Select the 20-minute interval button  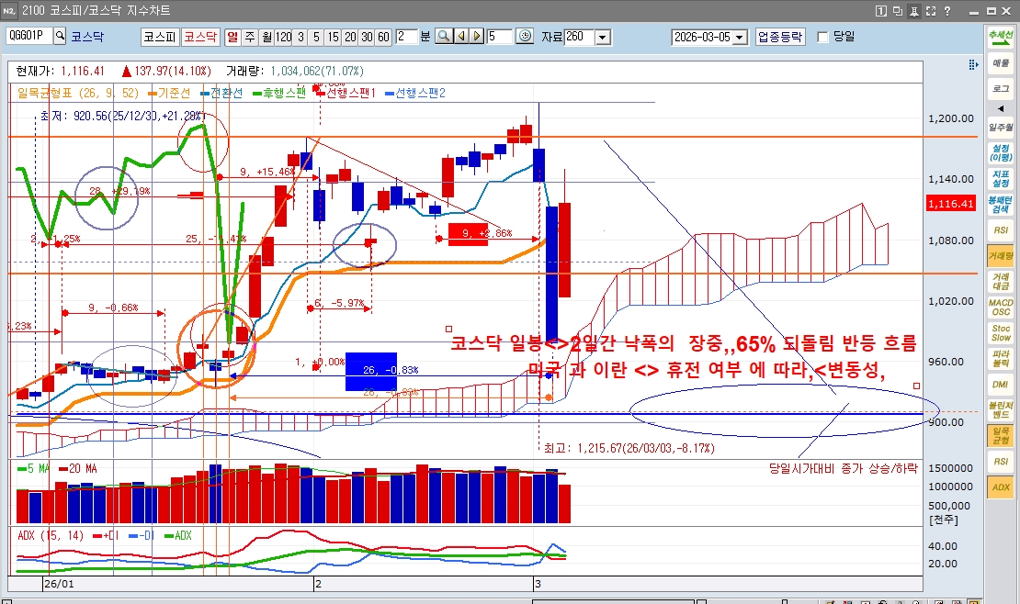pyautogui.click(x=350, y=37)
